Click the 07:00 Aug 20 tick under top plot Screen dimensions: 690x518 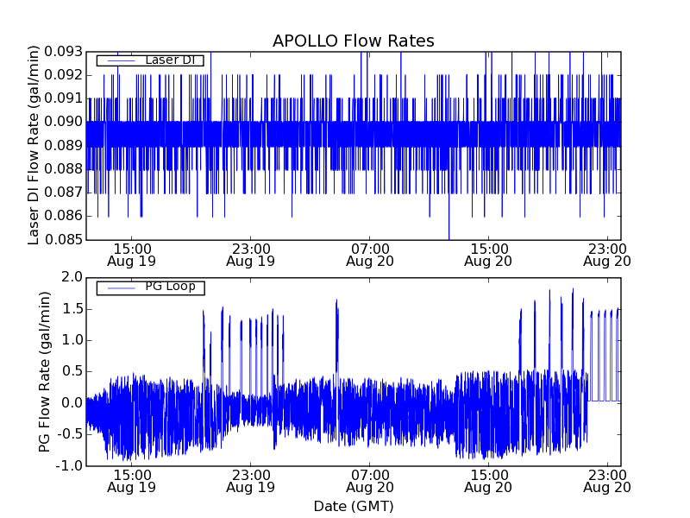tap(369, 253)
